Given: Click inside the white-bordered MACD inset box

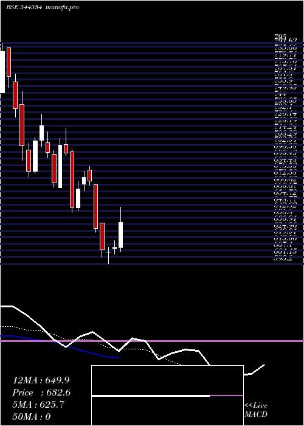Looking at the screenshot, I should 167,396.
